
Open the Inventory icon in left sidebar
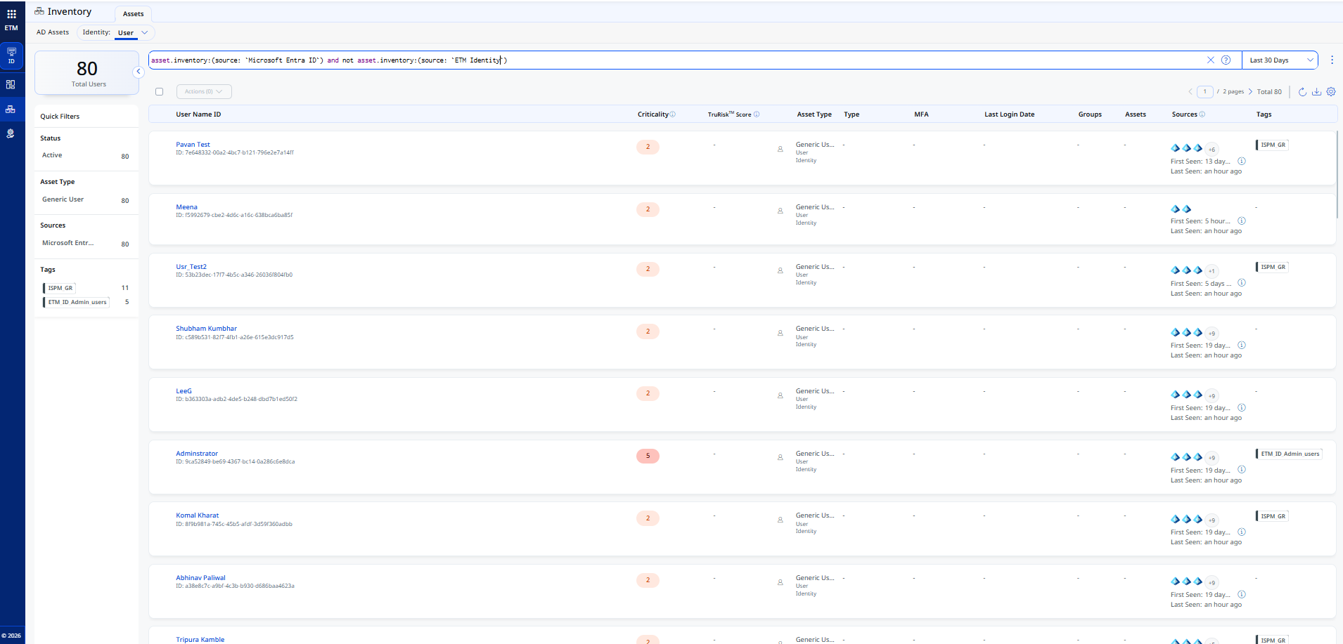(11, 109)
